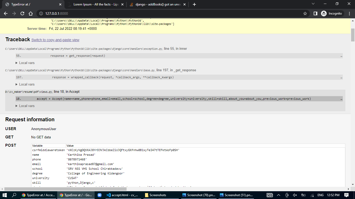Open Windows taskbar search
Viewport: 355px width, 199px height.
(x=14, y=195)
